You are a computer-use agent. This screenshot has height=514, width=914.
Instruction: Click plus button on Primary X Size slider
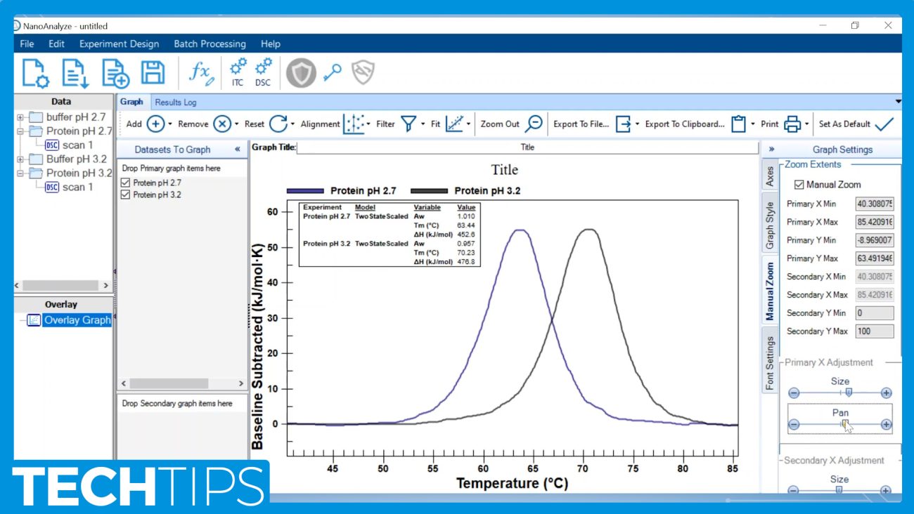point(886,393)
